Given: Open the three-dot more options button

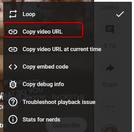Looking at the screenshot, I should point(110,106).
